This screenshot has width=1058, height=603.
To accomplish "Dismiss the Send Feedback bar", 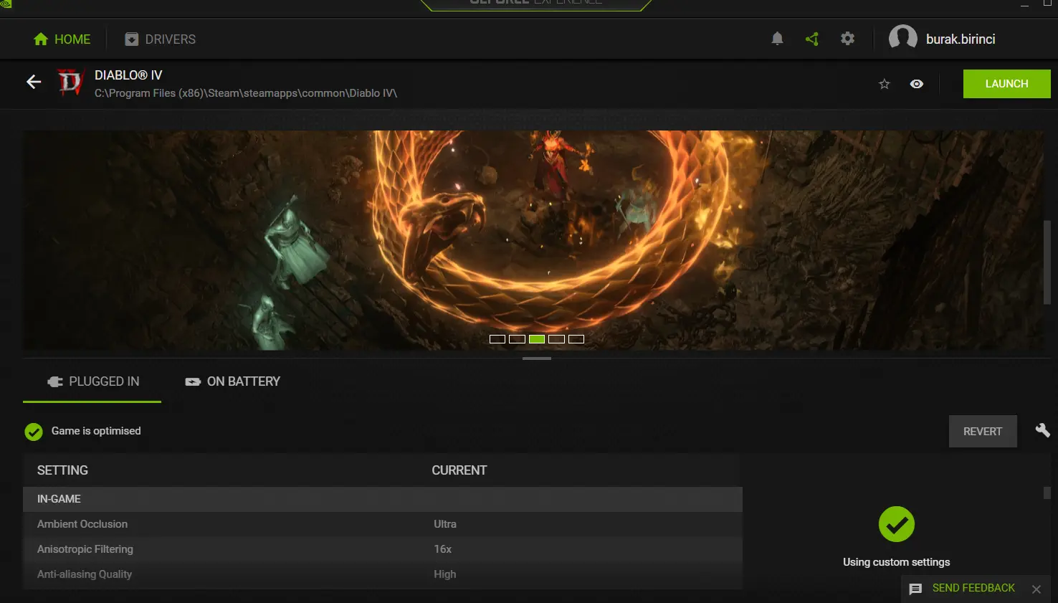I will coord(1036,589).
